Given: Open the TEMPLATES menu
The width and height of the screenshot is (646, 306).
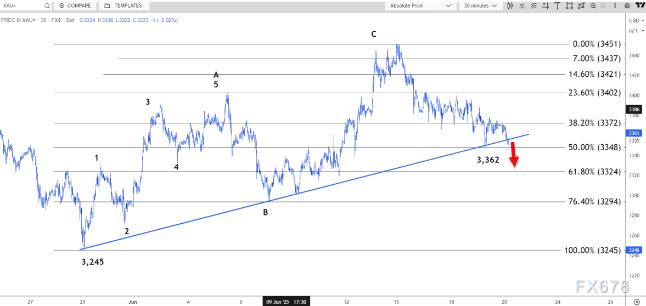Looking at the screenshot, I should pos(123,5).
